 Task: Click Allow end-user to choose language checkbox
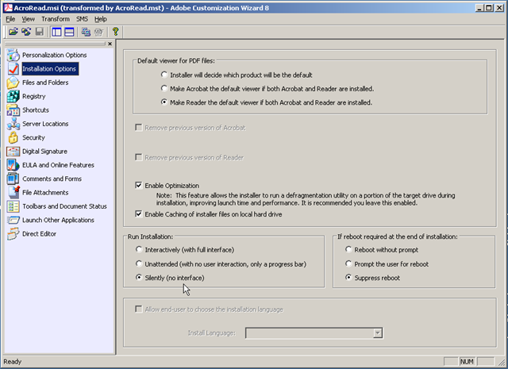[139, 309]
